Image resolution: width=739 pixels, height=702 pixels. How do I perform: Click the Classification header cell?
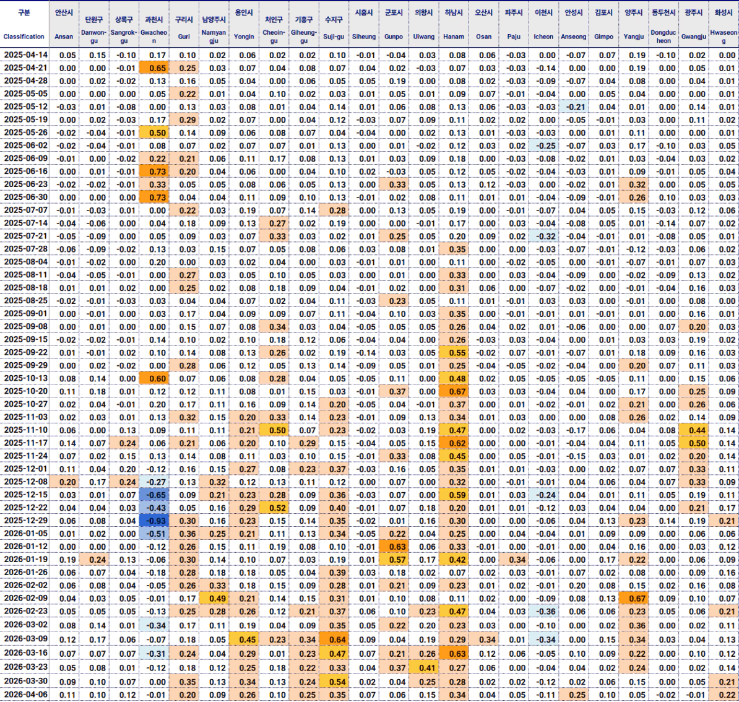click(x=24, y=24)
